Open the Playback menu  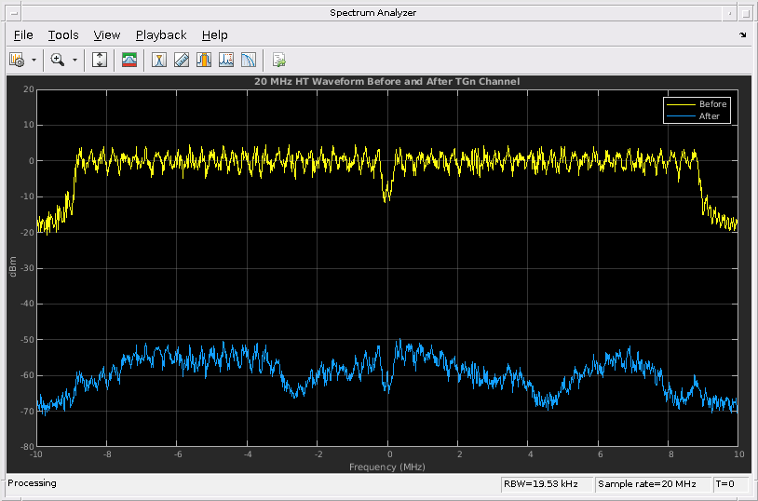click(x=161, y=34)
